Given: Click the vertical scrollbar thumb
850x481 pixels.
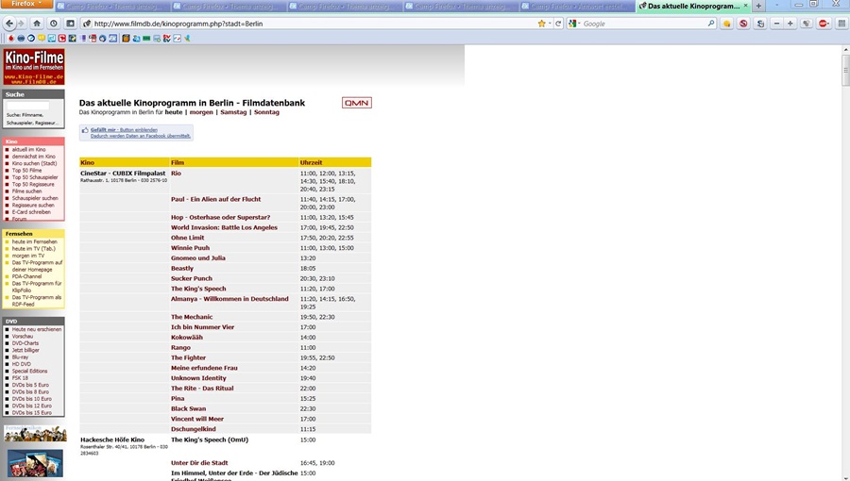Looking at the screenshot, I should [845, 70].
